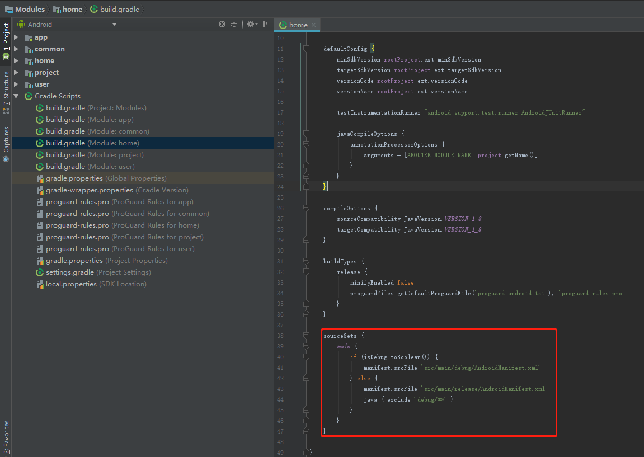Collapse the sourceSets block via gutter arrow
Image resolution: width=644 pixels, height=457 pixels.
tap(305, 336)
